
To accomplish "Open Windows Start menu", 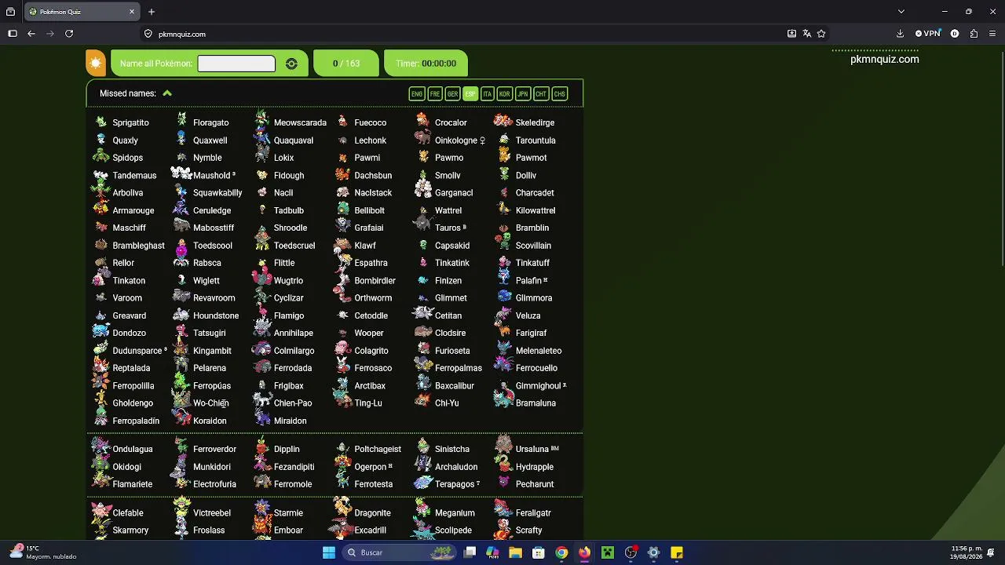I will (329, 552).
